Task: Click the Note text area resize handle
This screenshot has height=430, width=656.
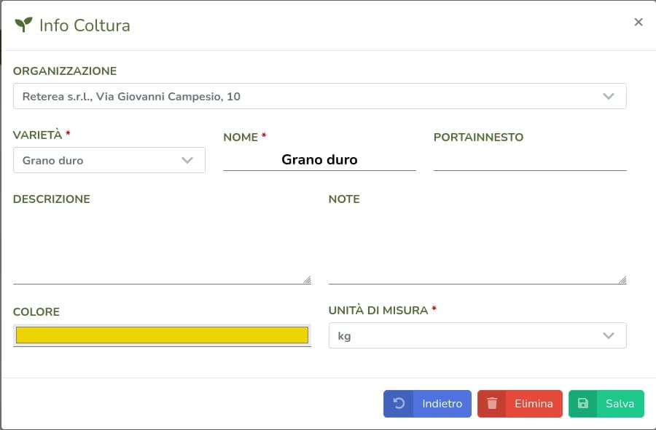Action: (x=622, y=279)
